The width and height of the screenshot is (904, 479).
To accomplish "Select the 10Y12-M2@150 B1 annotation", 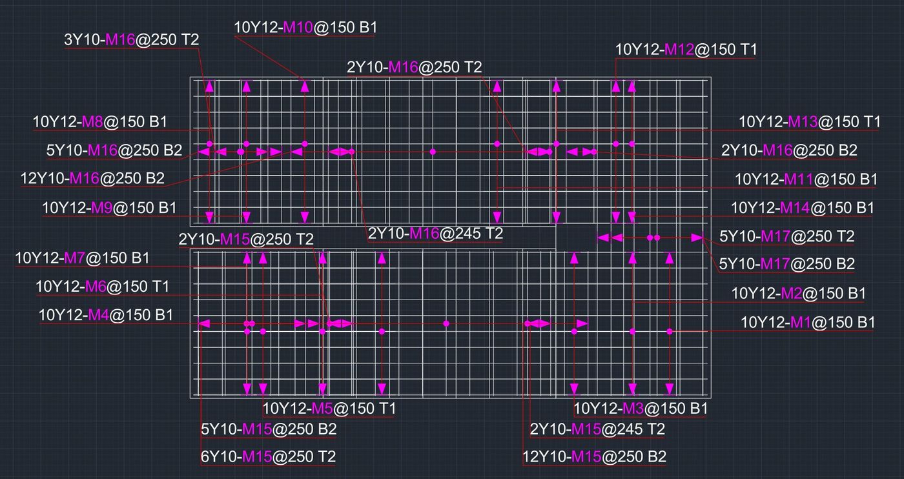I will point(799,293).
